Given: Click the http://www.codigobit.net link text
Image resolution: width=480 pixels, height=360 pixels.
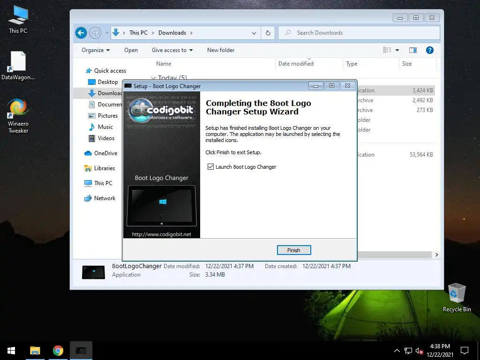Looking at the screenshot, I should 162,234.
